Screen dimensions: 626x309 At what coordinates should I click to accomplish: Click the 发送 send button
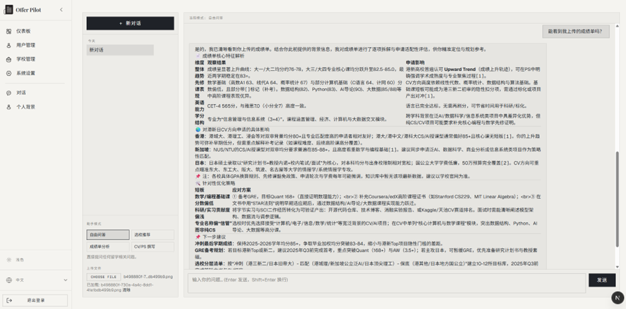pos(602,280)
